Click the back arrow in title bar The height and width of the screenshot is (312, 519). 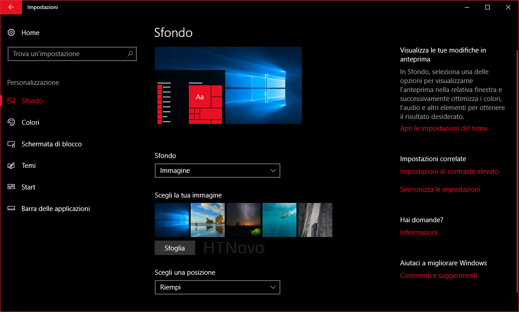click(x=11, y=7)
